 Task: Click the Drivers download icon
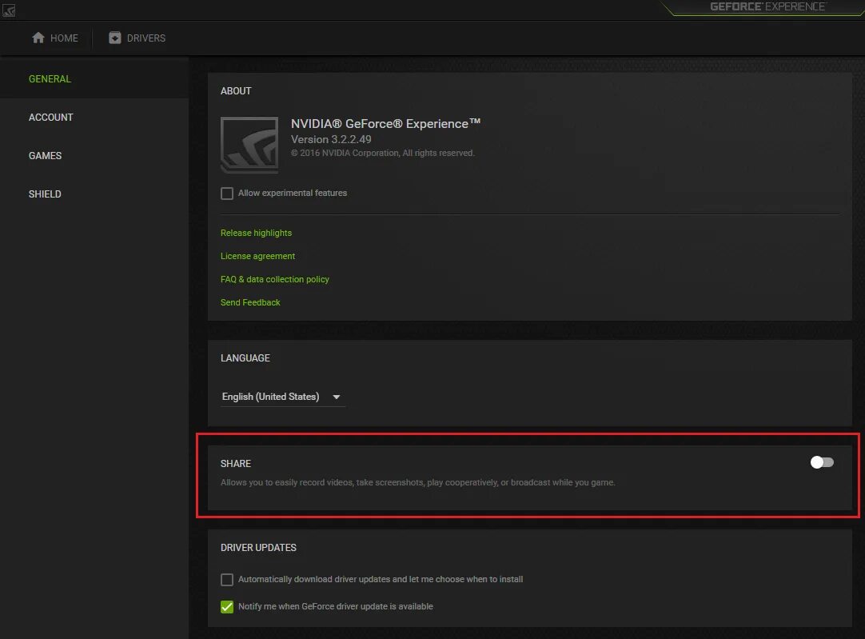click(x=115, y=38)
